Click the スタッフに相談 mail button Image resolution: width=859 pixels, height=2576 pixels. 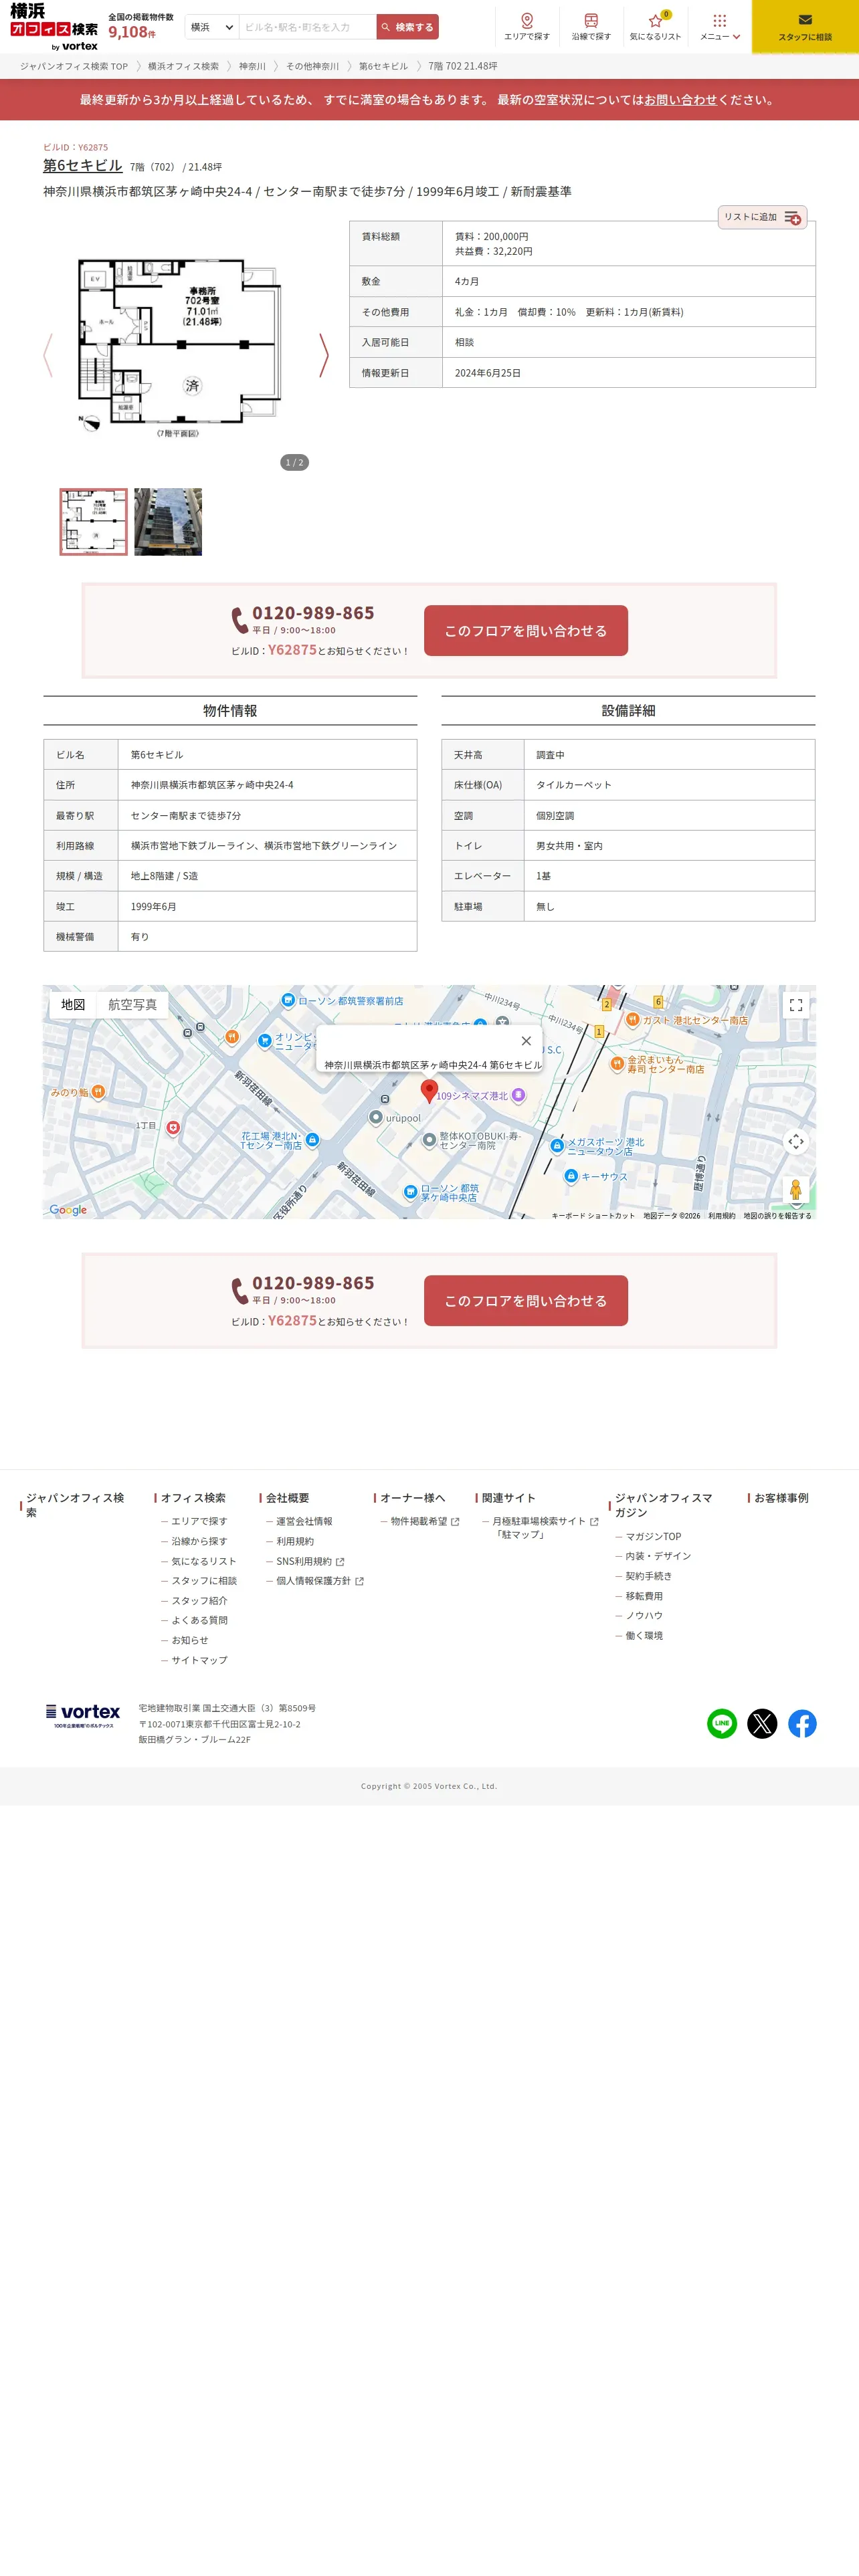(x=805, y=27)
